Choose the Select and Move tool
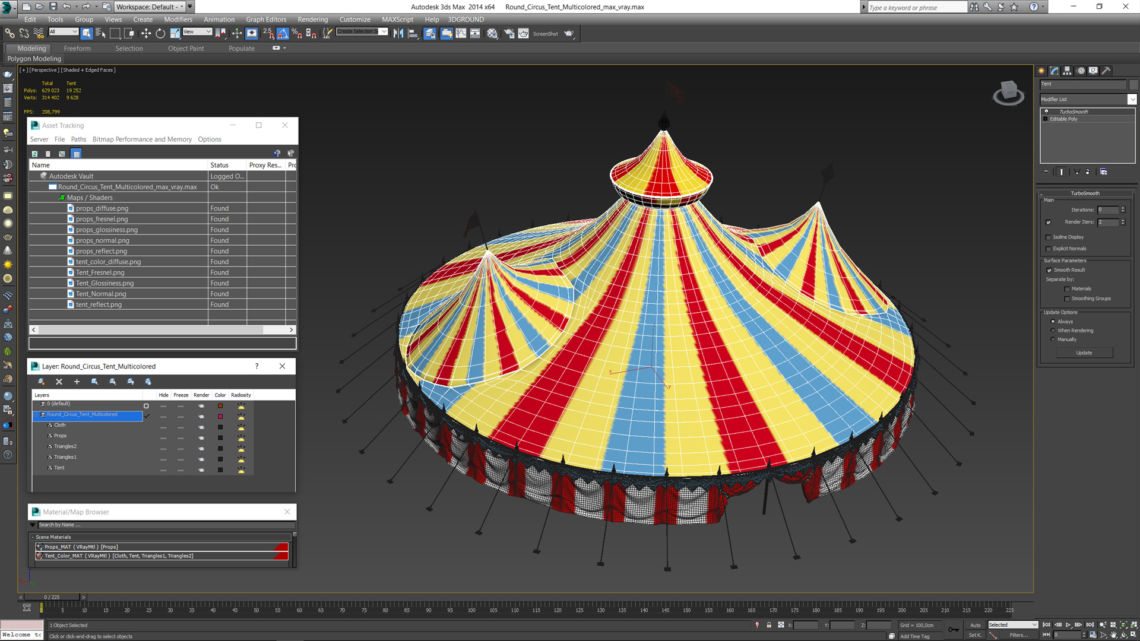Screen dimensions: 1140x641 click(146, 33)
